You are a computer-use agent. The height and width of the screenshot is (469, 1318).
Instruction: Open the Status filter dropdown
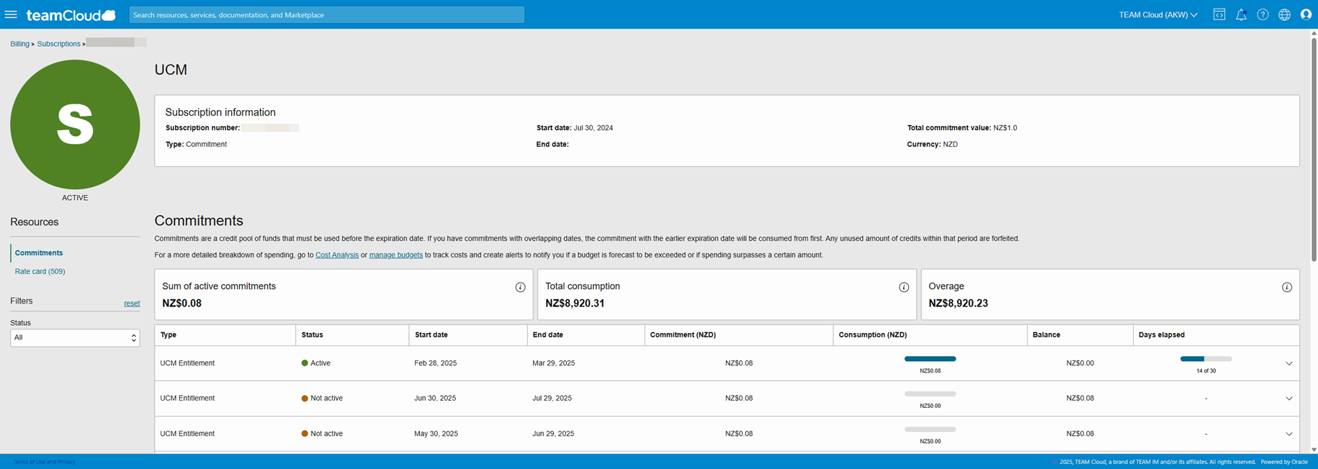[x=75, y=337]
